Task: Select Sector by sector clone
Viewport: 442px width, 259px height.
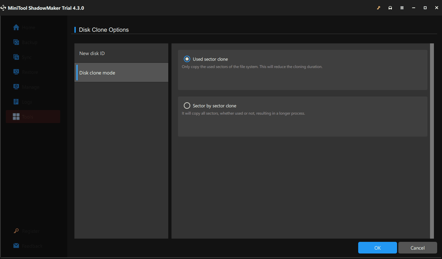Action: pyautogui.click(x=187, y=105)
